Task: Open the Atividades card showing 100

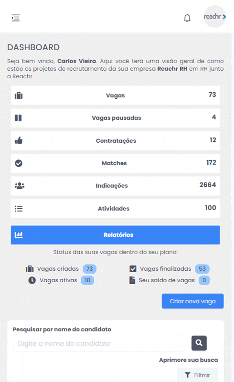Action: [x=115, y=209]
